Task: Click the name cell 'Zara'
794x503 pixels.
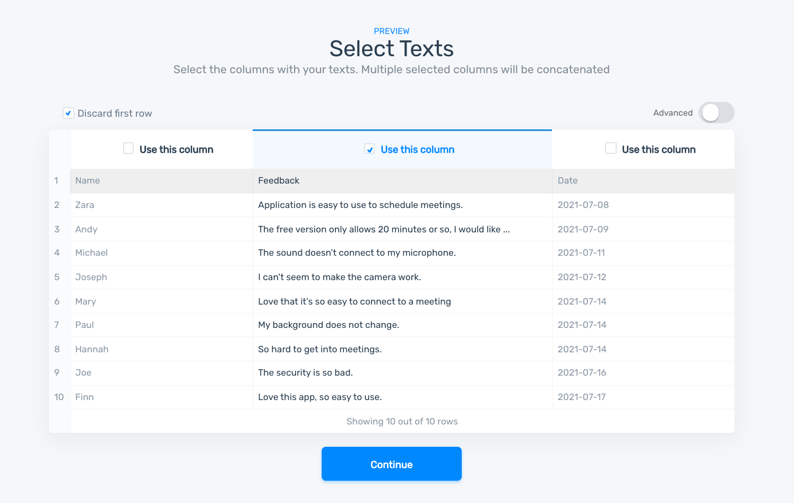Action: click(x=85, y=205)
